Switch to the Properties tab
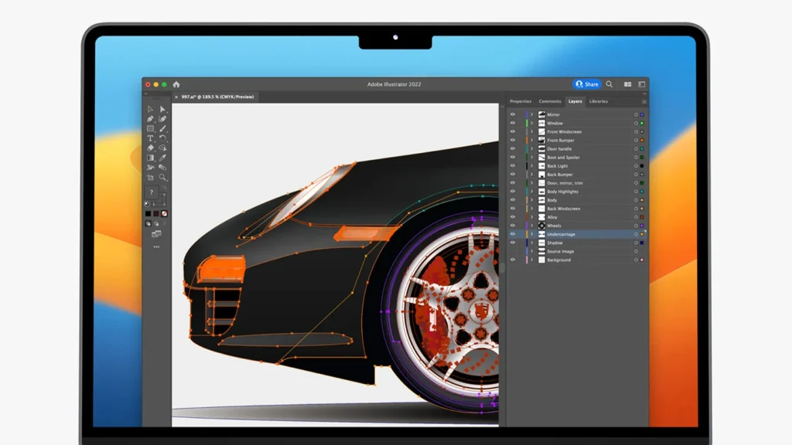Screen dimensions: 792x445 point(521,101)
